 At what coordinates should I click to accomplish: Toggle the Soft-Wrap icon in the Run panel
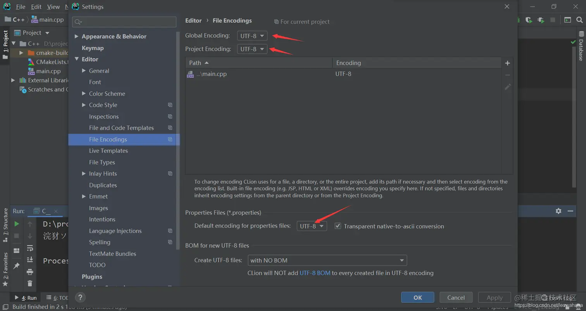(30, 248)
